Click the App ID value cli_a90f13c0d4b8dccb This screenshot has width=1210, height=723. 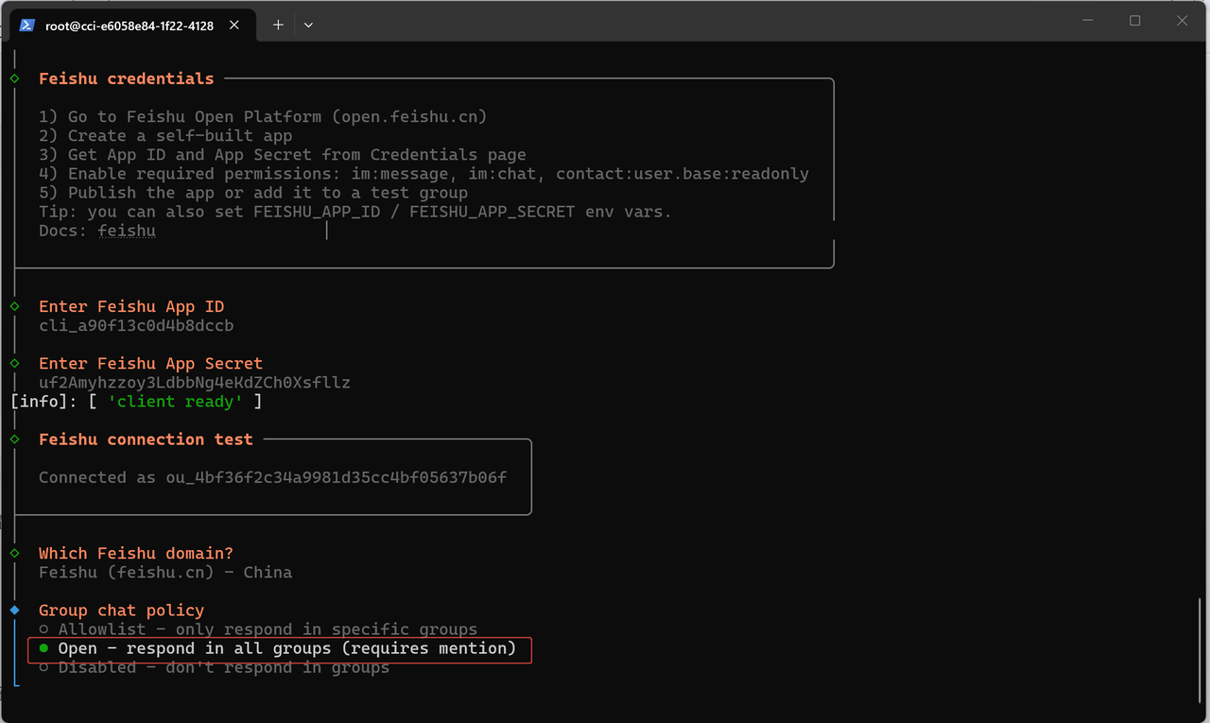(x=136, y=326)
